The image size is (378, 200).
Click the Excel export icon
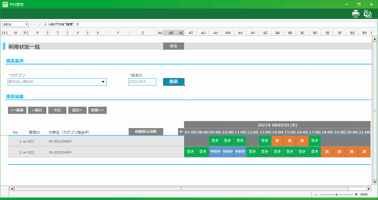(368, 14)
